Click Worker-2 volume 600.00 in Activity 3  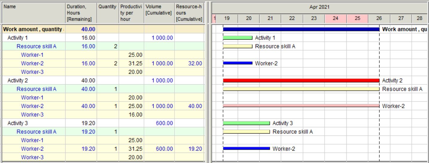pos(165,148)
